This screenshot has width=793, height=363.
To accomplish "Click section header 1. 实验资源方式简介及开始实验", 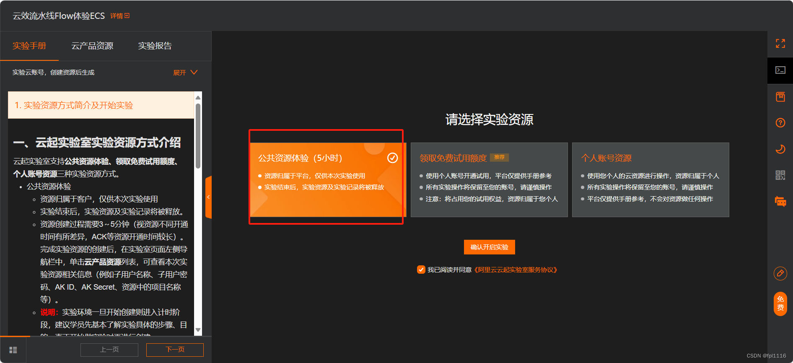I will (101, 105).
